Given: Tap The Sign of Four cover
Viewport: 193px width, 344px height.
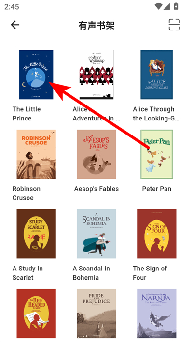Looking at the screenshot, I should tap(156, 234).
